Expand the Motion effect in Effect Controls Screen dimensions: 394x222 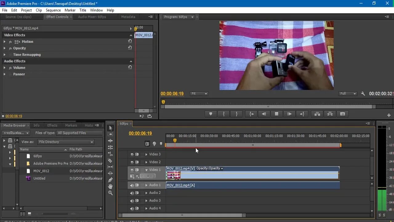click(5, 41)
